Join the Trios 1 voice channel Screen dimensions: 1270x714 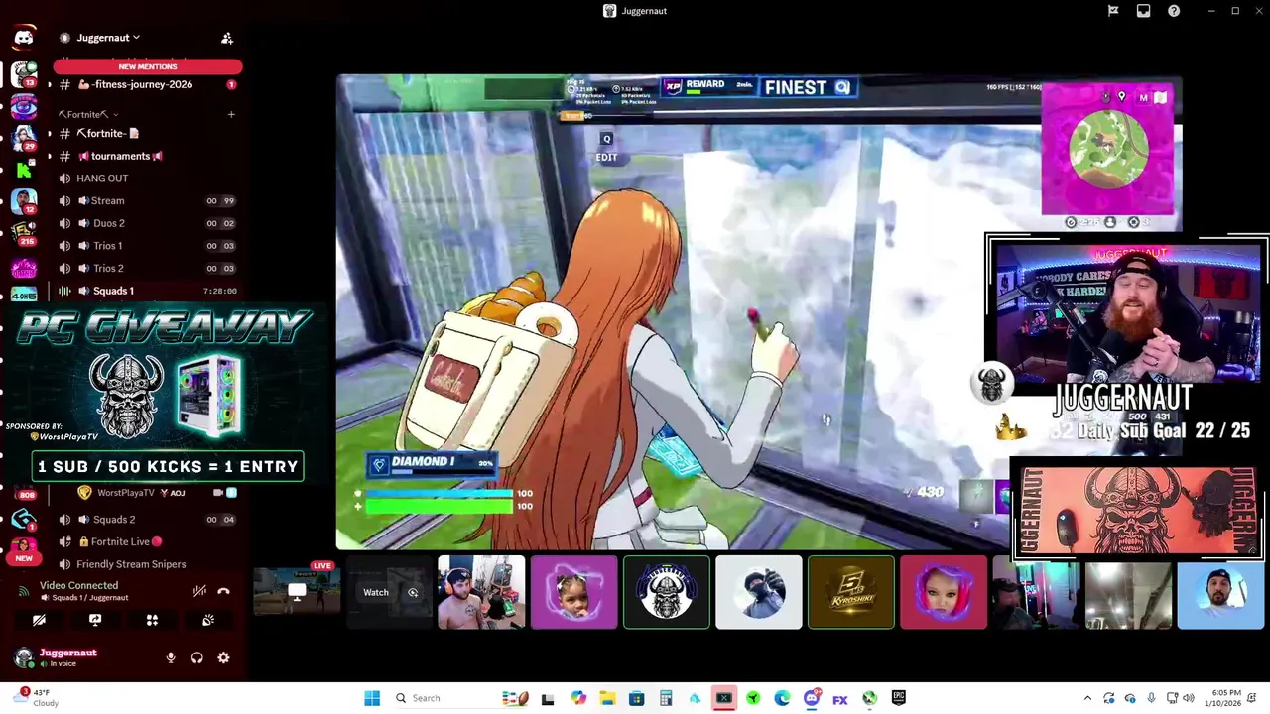pos(148,246)
